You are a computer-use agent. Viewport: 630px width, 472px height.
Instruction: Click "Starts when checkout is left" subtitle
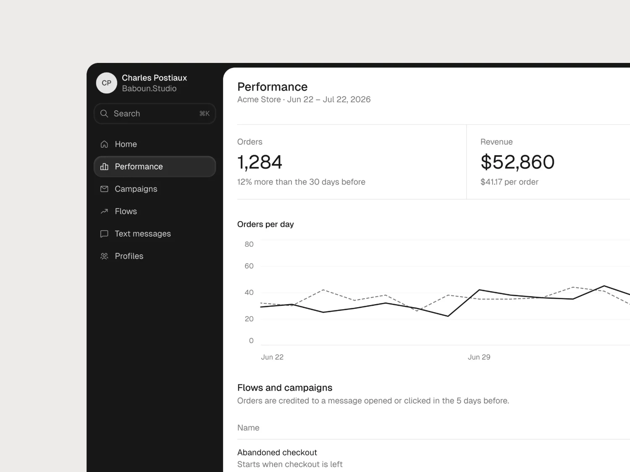pyautogui.click(x=290, y=464)
